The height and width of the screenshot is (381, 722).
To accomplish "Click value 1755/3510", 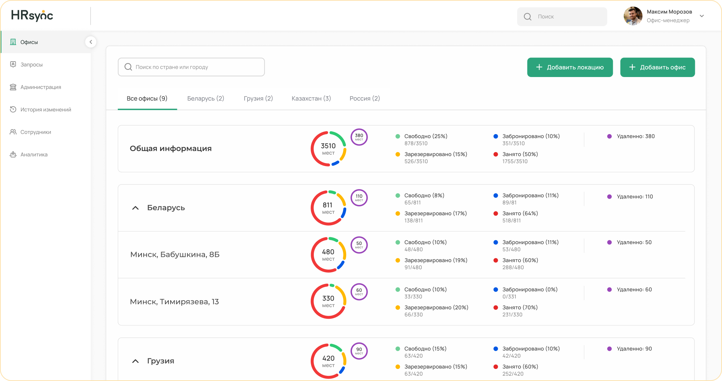I will (x=515, y=161).
